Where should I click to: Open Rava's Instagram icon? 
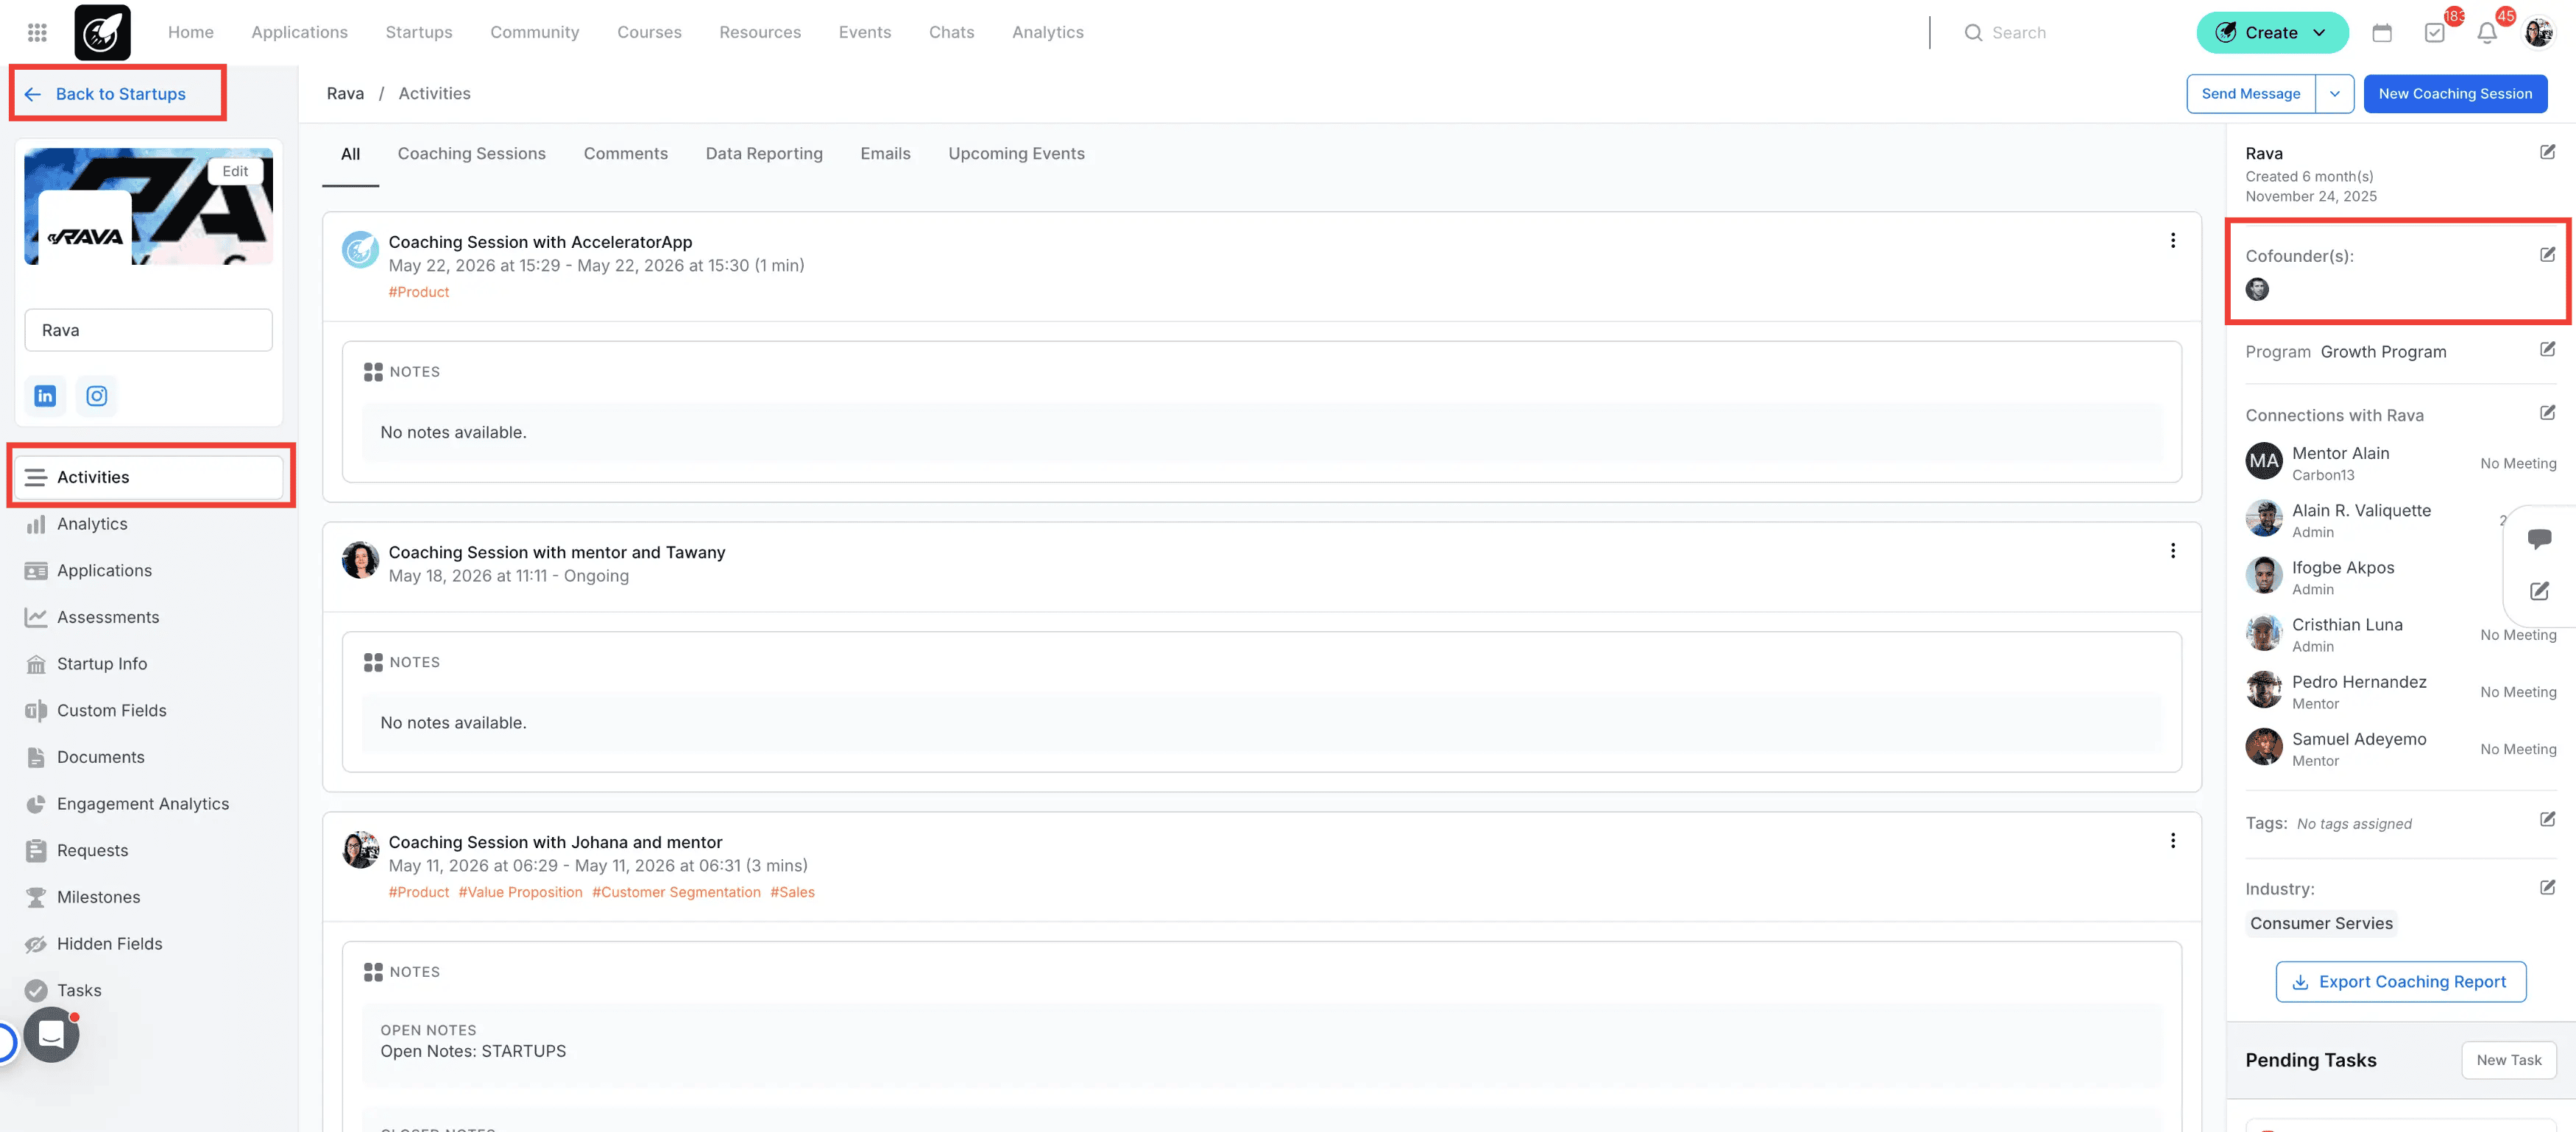(96, 396)
